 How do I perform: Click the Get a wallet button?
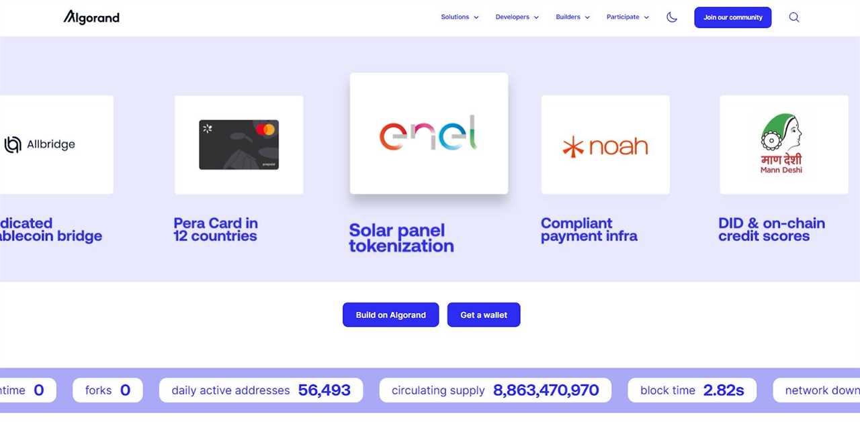coord(483,315)
